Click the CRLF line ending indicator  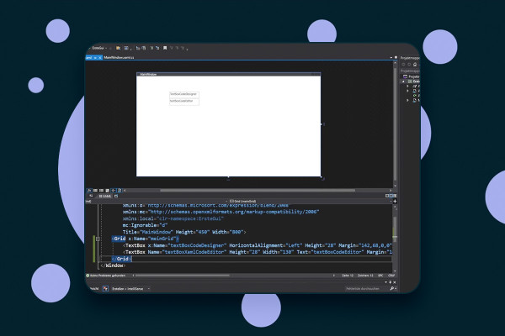point(391,276)
